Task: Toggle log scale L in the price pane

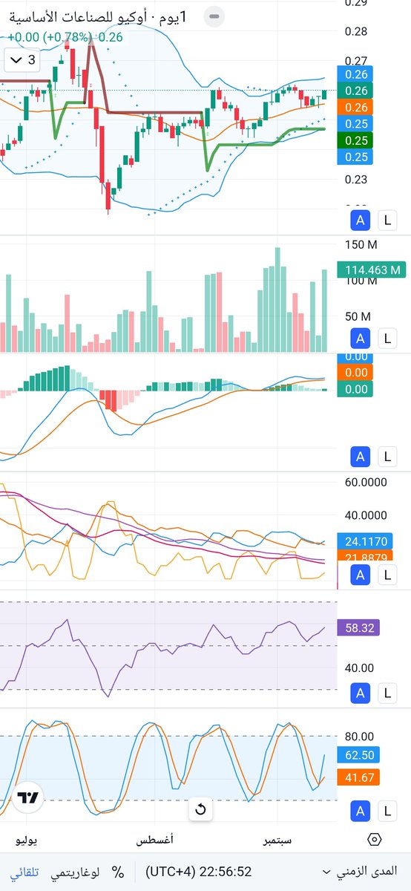Action: 386,219
